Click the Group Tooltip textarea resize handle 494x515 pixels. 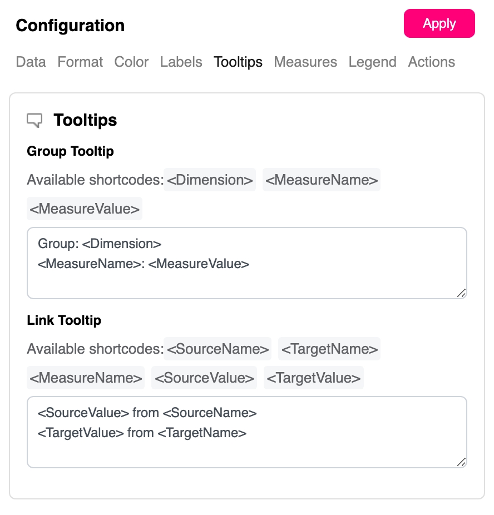click(461, 293)
